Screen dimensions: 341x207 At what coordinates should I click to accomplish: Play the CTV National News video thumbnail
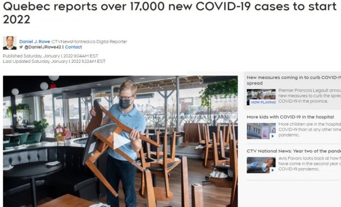[261, 165]
